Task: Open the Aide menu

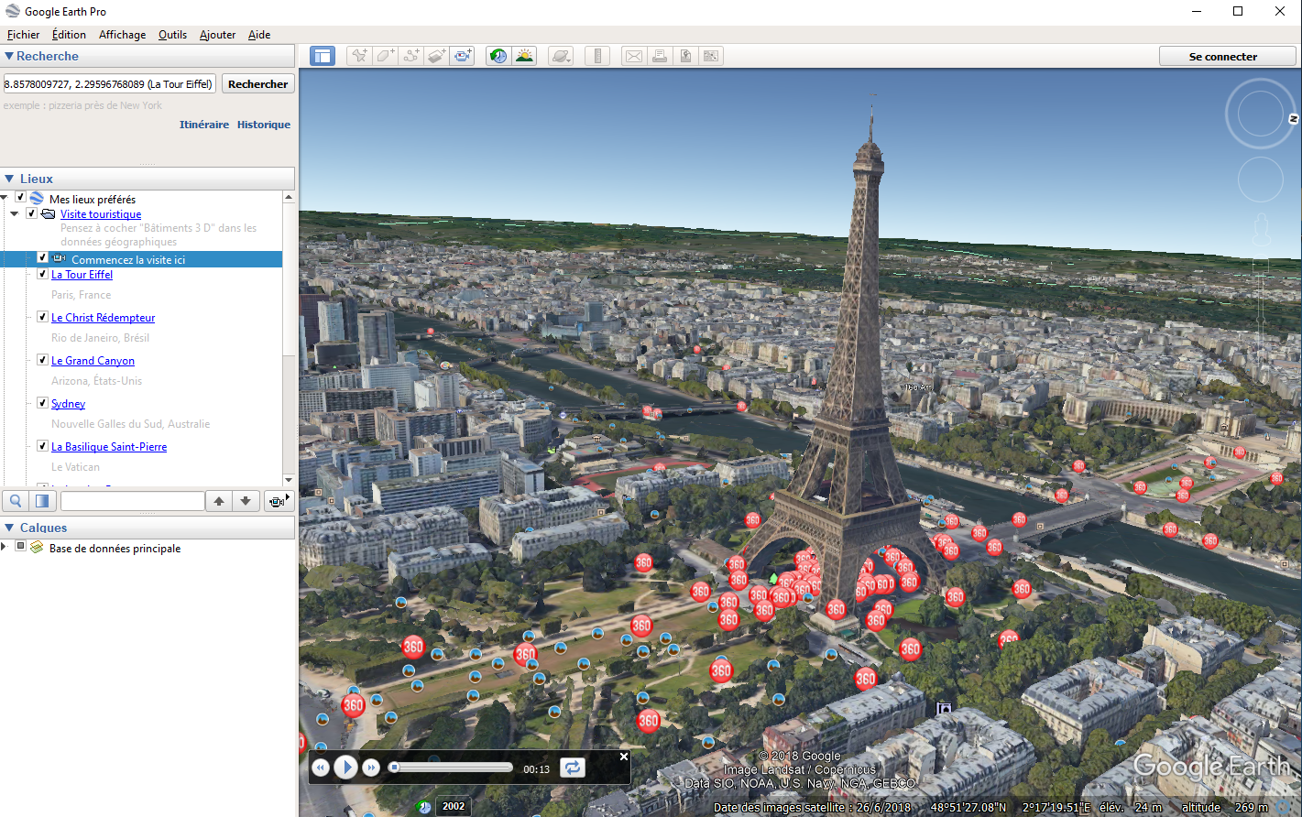Action: point(259,35)
